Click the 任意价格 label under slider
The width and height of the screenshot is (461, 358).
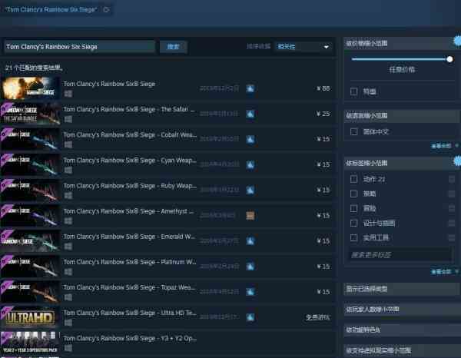[402, 70]
